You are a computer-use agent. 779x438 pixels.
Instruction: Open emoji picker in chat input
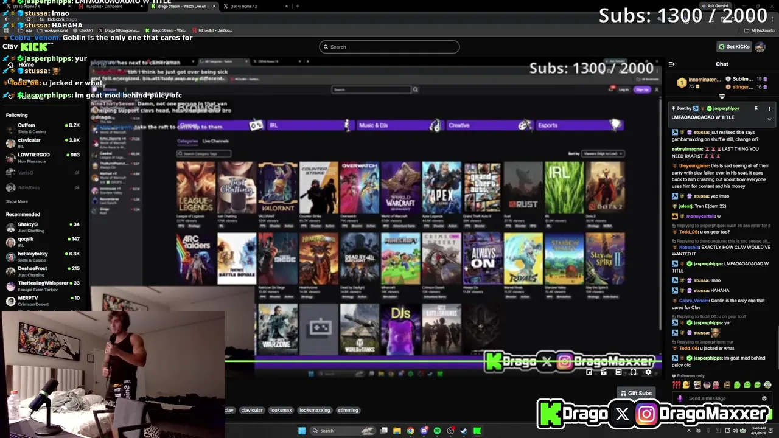click(x=764, y=398)
